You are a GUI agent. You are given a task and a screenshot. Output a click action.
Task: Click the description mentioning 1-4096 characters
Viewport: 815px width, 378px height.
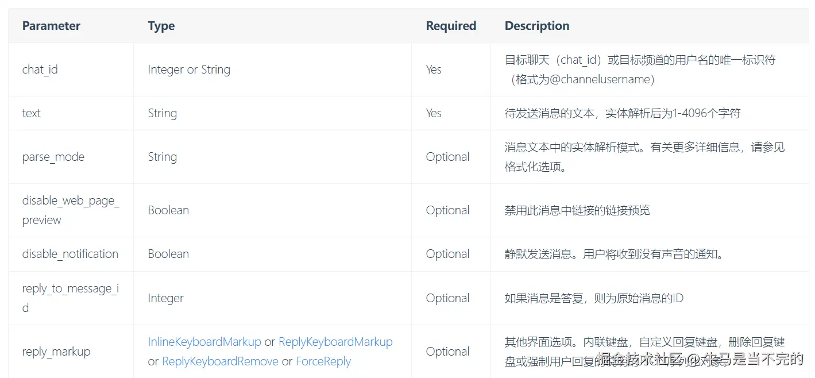623,113
